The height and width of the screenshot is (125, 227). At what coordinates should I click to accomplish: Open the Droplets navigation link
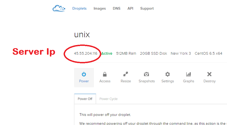pos(79,9)
